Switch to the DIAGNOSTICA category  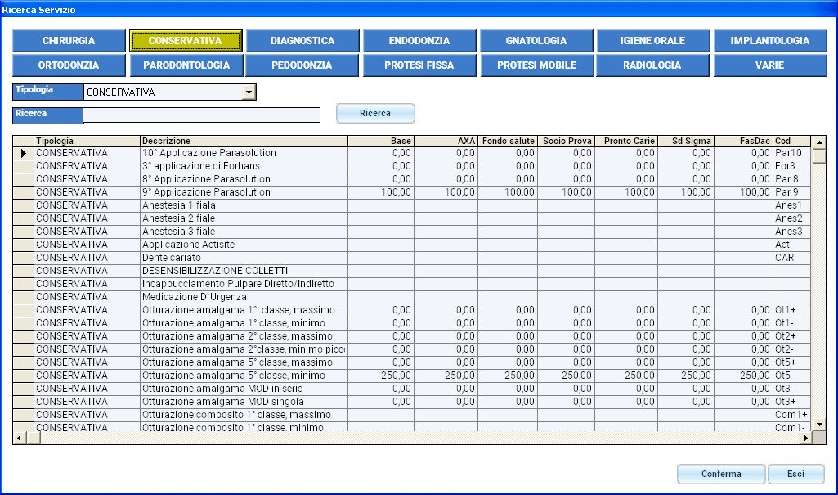[x=302, y=40]
